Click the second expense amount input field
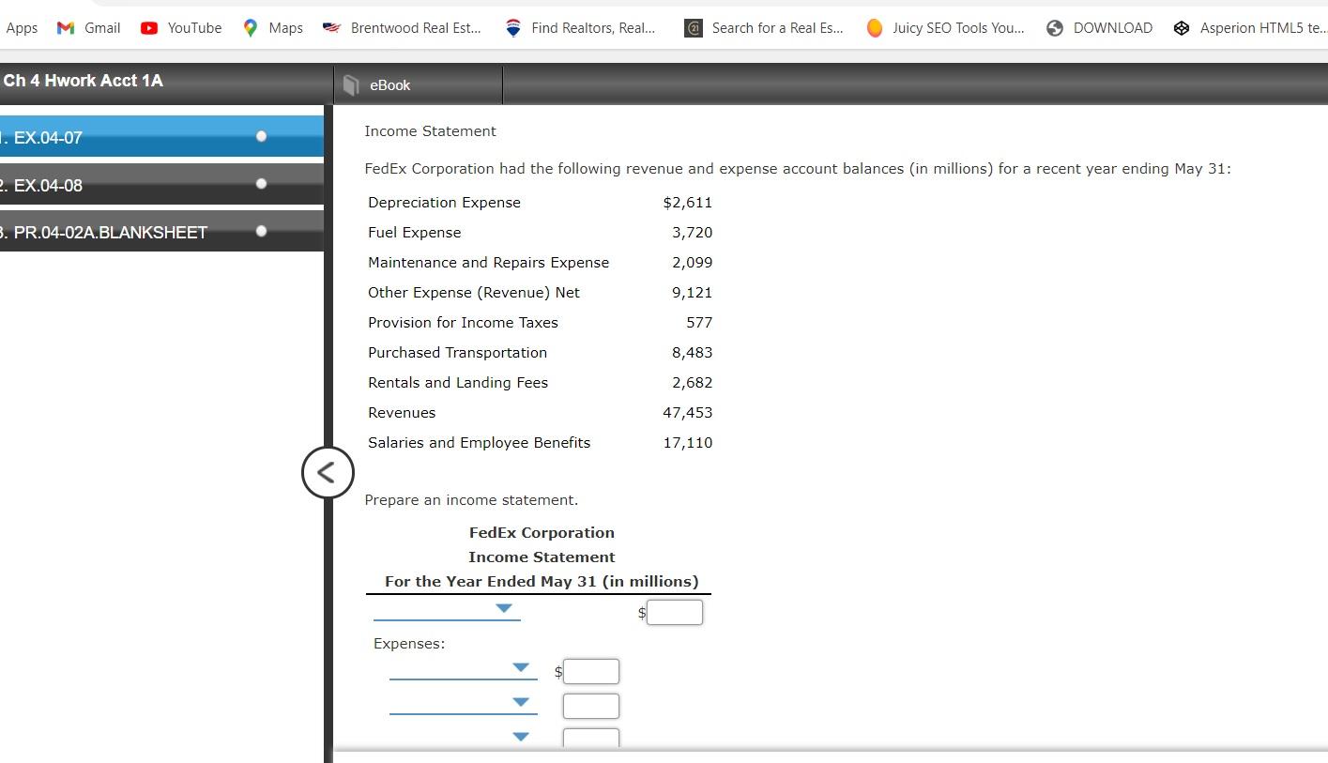The width and height of the screenshot is (1328, 763). 591,706
